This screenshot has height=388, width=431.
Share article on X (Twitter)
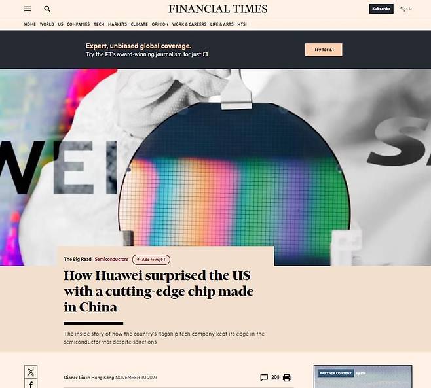pyautogui.click(x=31, y=372)
